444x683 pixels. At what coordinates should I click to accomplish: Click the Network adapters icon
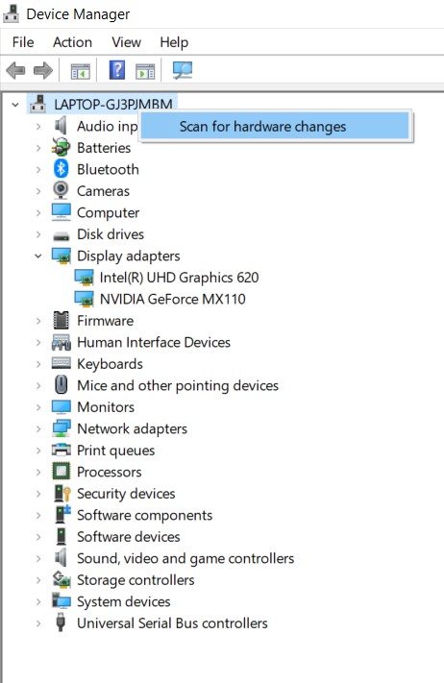(61, 428)
